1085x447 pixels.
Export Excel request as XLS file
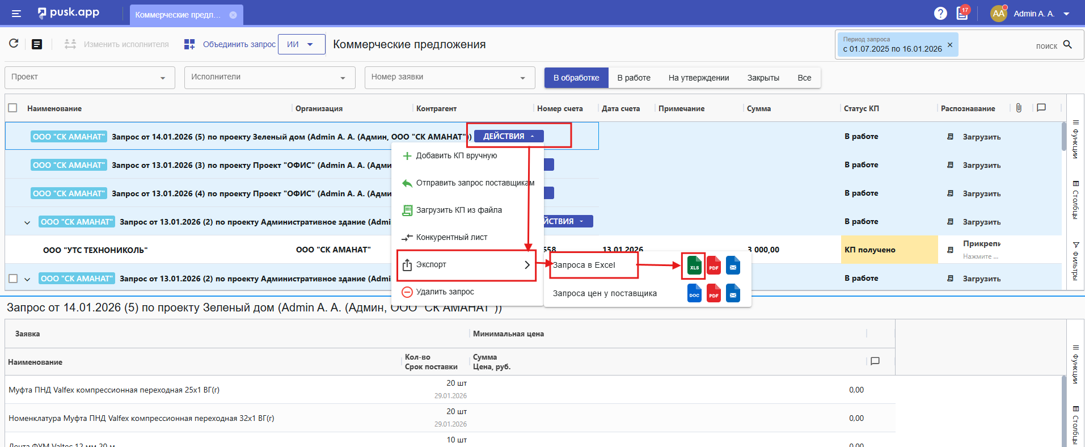coord(694,265)
